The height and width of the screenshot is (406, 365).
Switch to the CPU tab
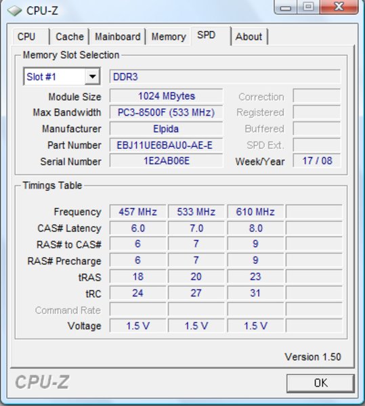pyautogui.click(x=26, y=37)
